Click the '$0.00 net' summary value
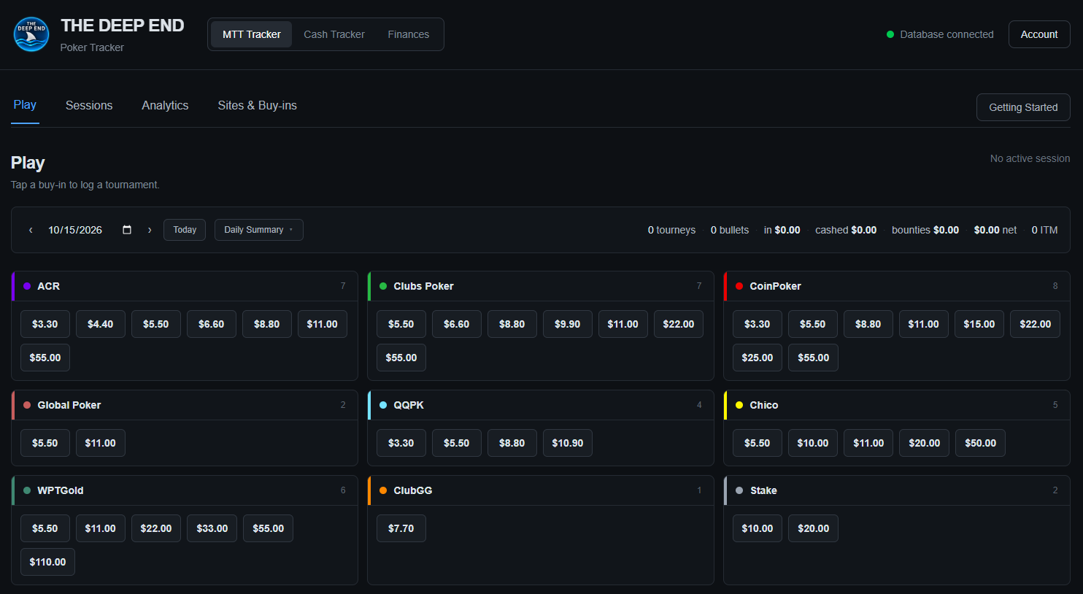Viewport: 1083px width, 594px height. [x=995, y=230]
